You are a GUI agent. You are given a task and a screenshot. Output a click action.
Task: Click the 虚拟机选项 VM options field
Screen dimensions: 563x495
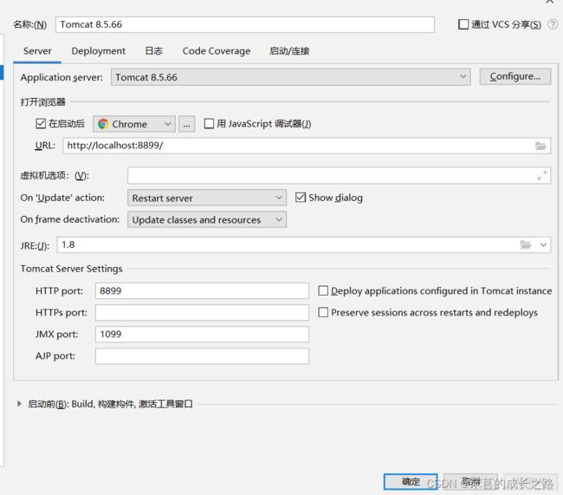click(339, 175)
